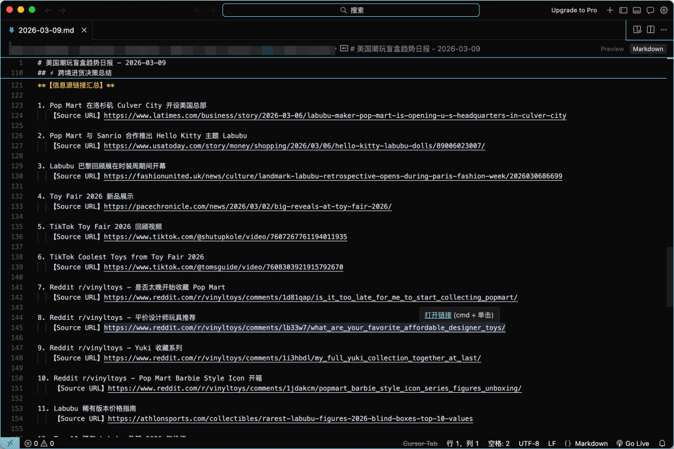Open the pacechronicle.com Toy Fair 2026 link

[248, 206]
